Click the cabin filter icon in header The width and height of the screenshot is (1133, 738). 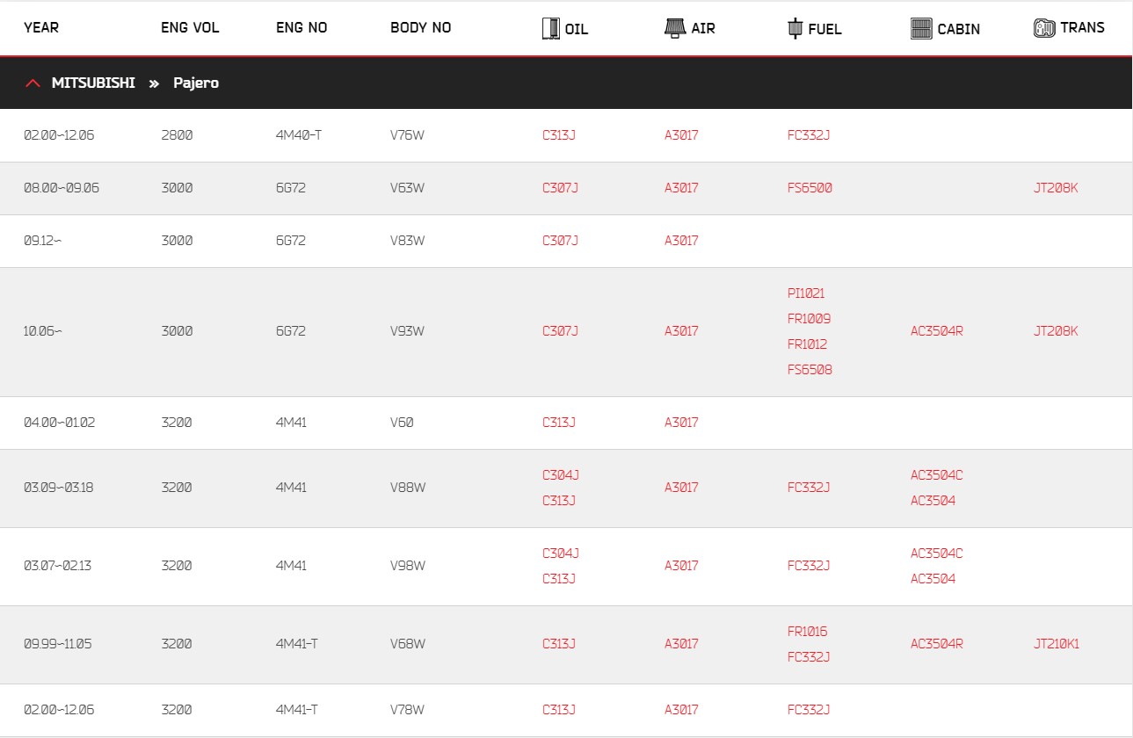921,28
